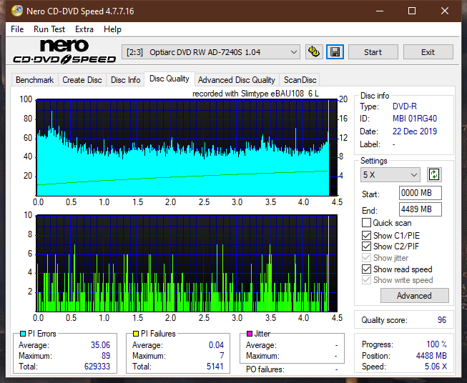Viewport: 467px width, 383px height.
Task: Click the magenta Jitter legend swatch
Action: coord(250,334)
